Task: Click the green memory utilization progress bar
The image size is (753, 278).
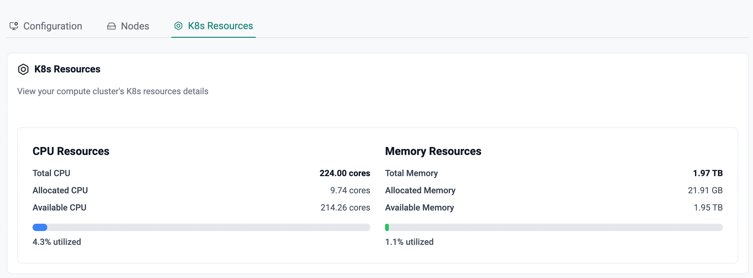Action: click(x=387, y=227)
